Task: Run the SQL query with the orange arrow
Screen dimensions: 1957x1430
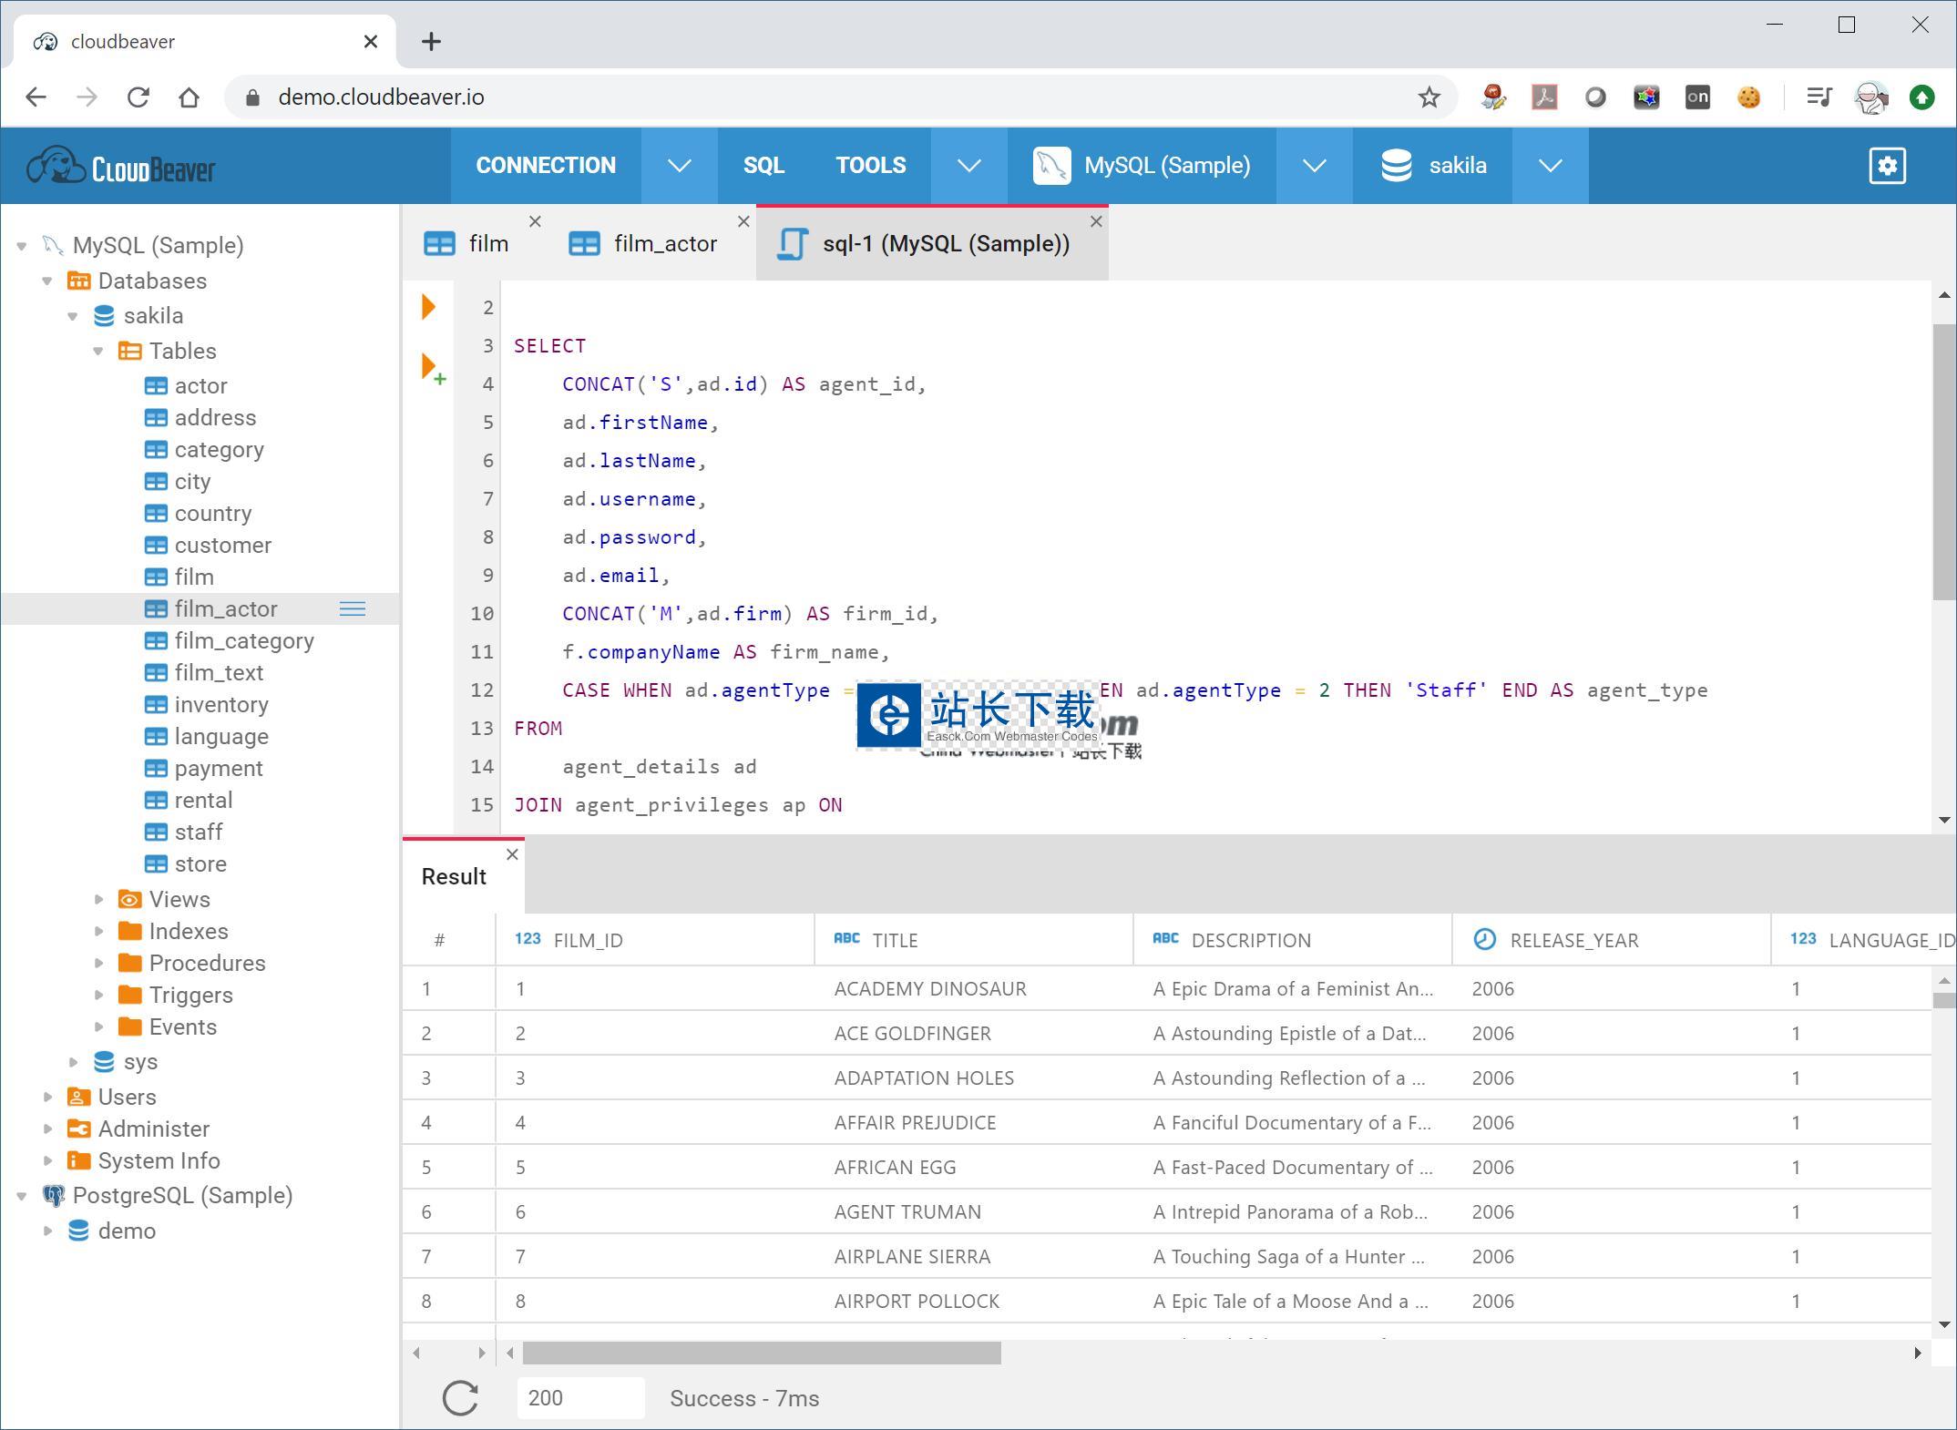Action: (x=428, y=307)
